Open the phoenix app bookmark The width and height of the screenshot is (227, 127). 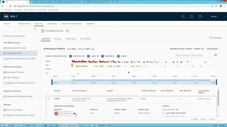pyautogui.click(x=41, y=10)
